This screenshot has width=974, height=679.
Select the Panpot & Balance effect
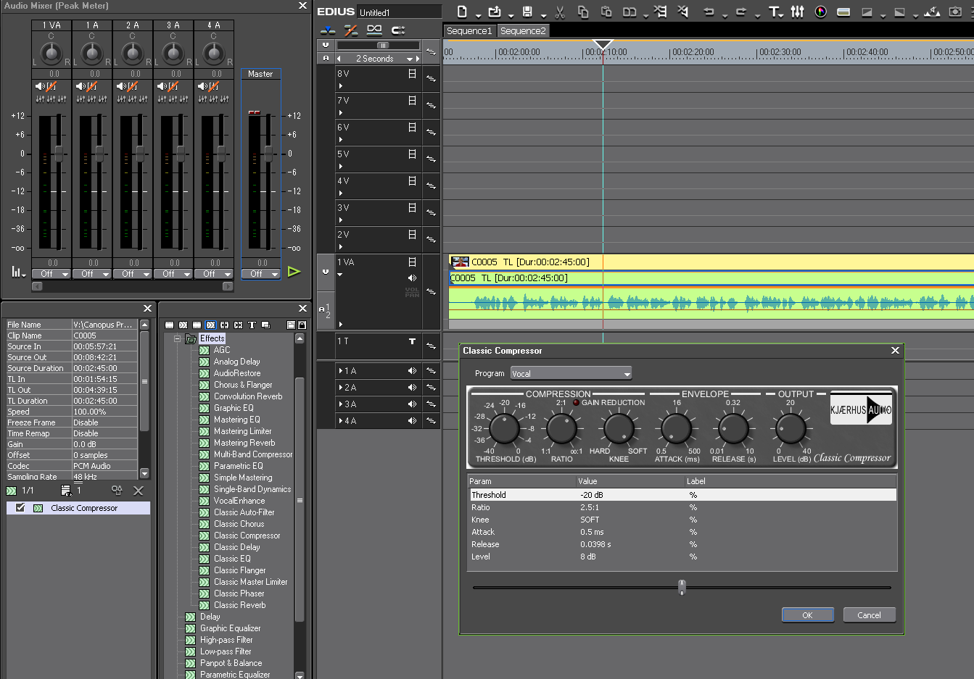click(231, 663)
